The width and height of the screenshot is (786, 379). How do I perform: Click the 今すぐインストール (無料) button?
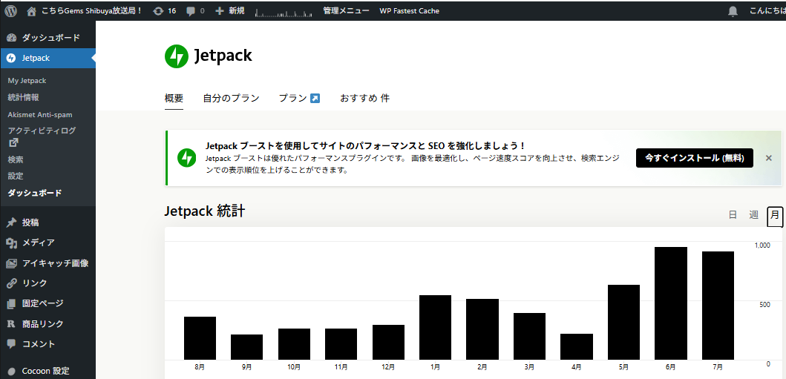(694, 158)
